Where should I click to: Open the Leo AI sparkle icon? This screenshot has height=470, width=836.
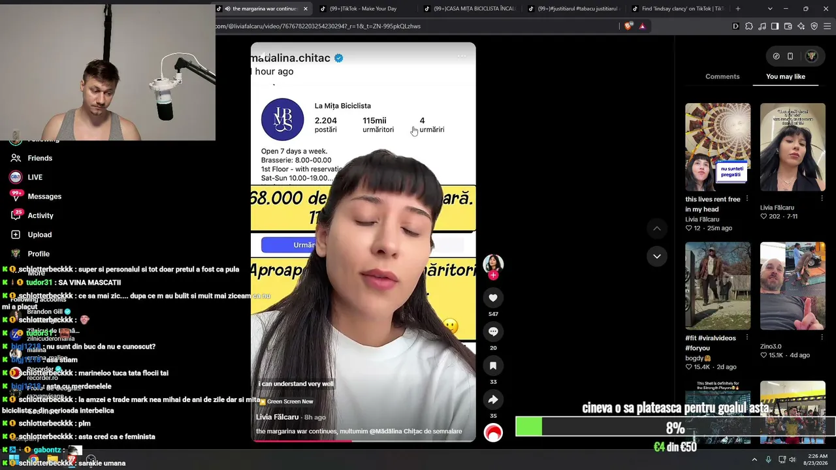coord(801,26)
